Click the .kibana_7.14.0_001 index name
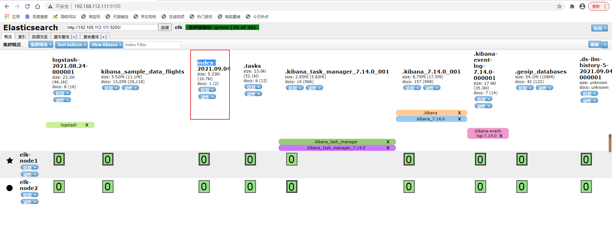This screenshot has width=612, height=233. 431,72
